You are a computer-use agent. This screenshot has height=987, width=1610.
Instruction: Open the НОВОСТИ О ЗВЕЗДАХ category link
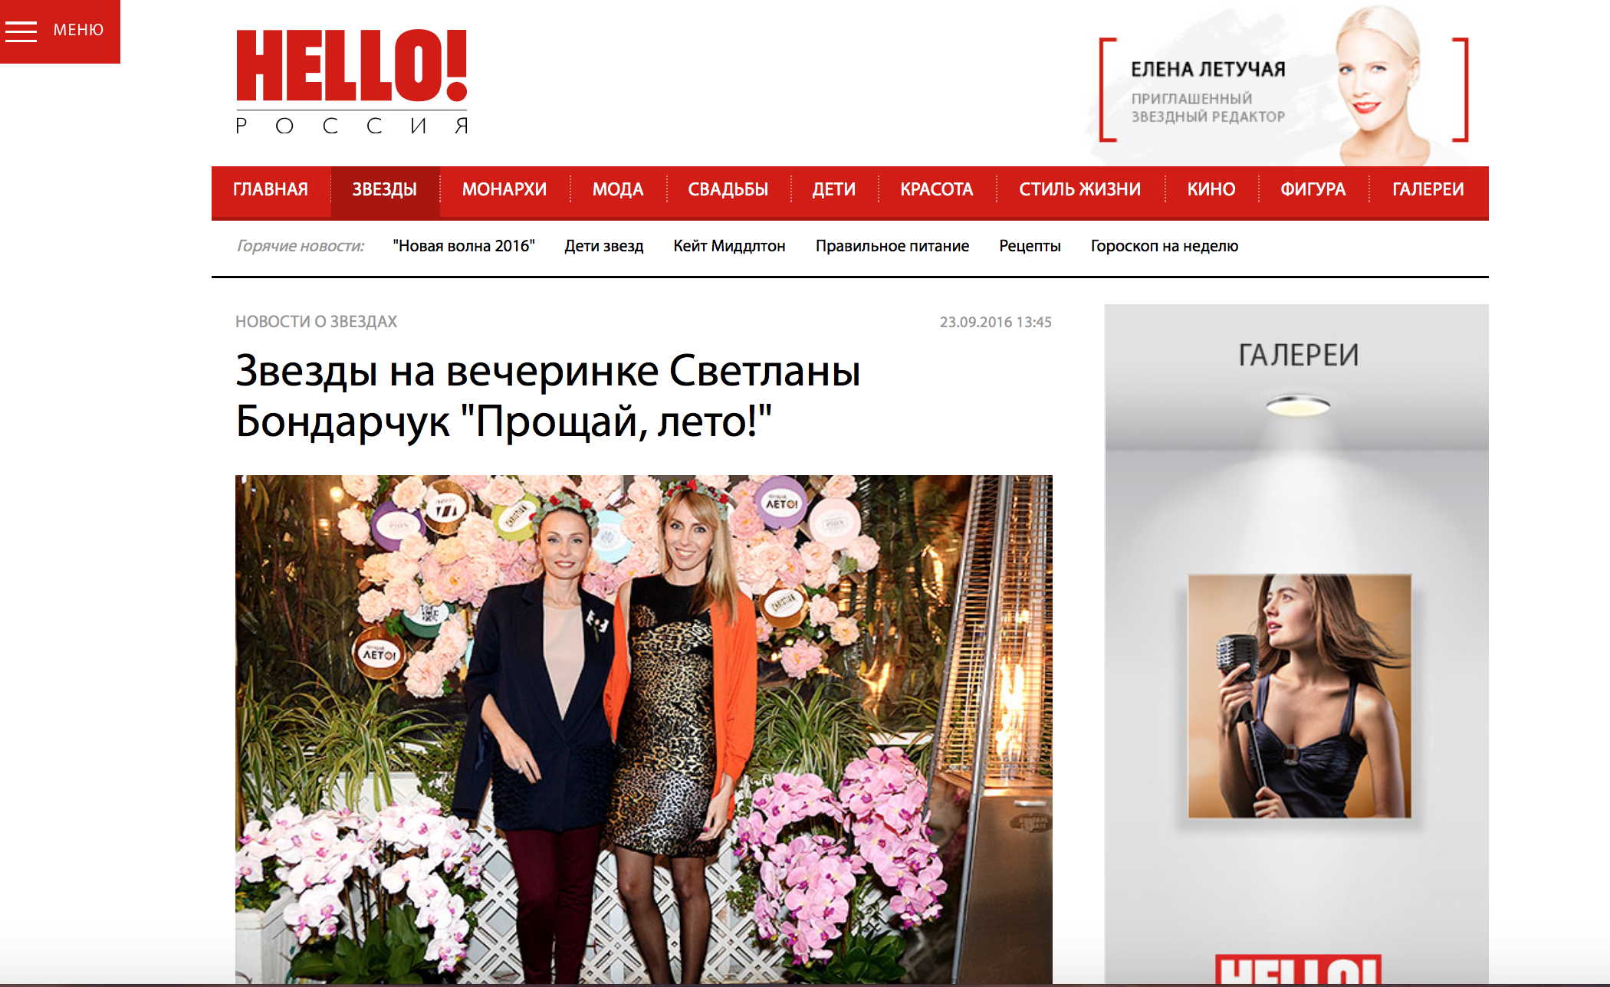pos(316,322)
